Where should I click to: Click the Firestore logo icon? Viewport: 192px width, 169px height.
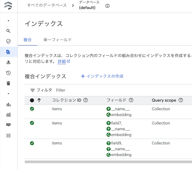[x=8, y=5]
